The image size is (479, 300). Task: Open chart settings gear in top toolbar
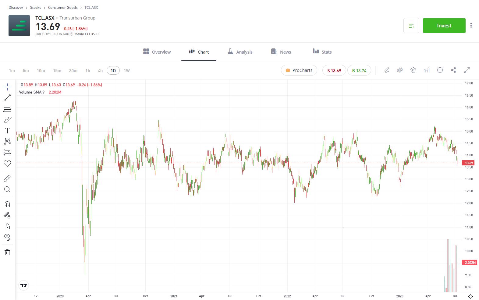413,70
